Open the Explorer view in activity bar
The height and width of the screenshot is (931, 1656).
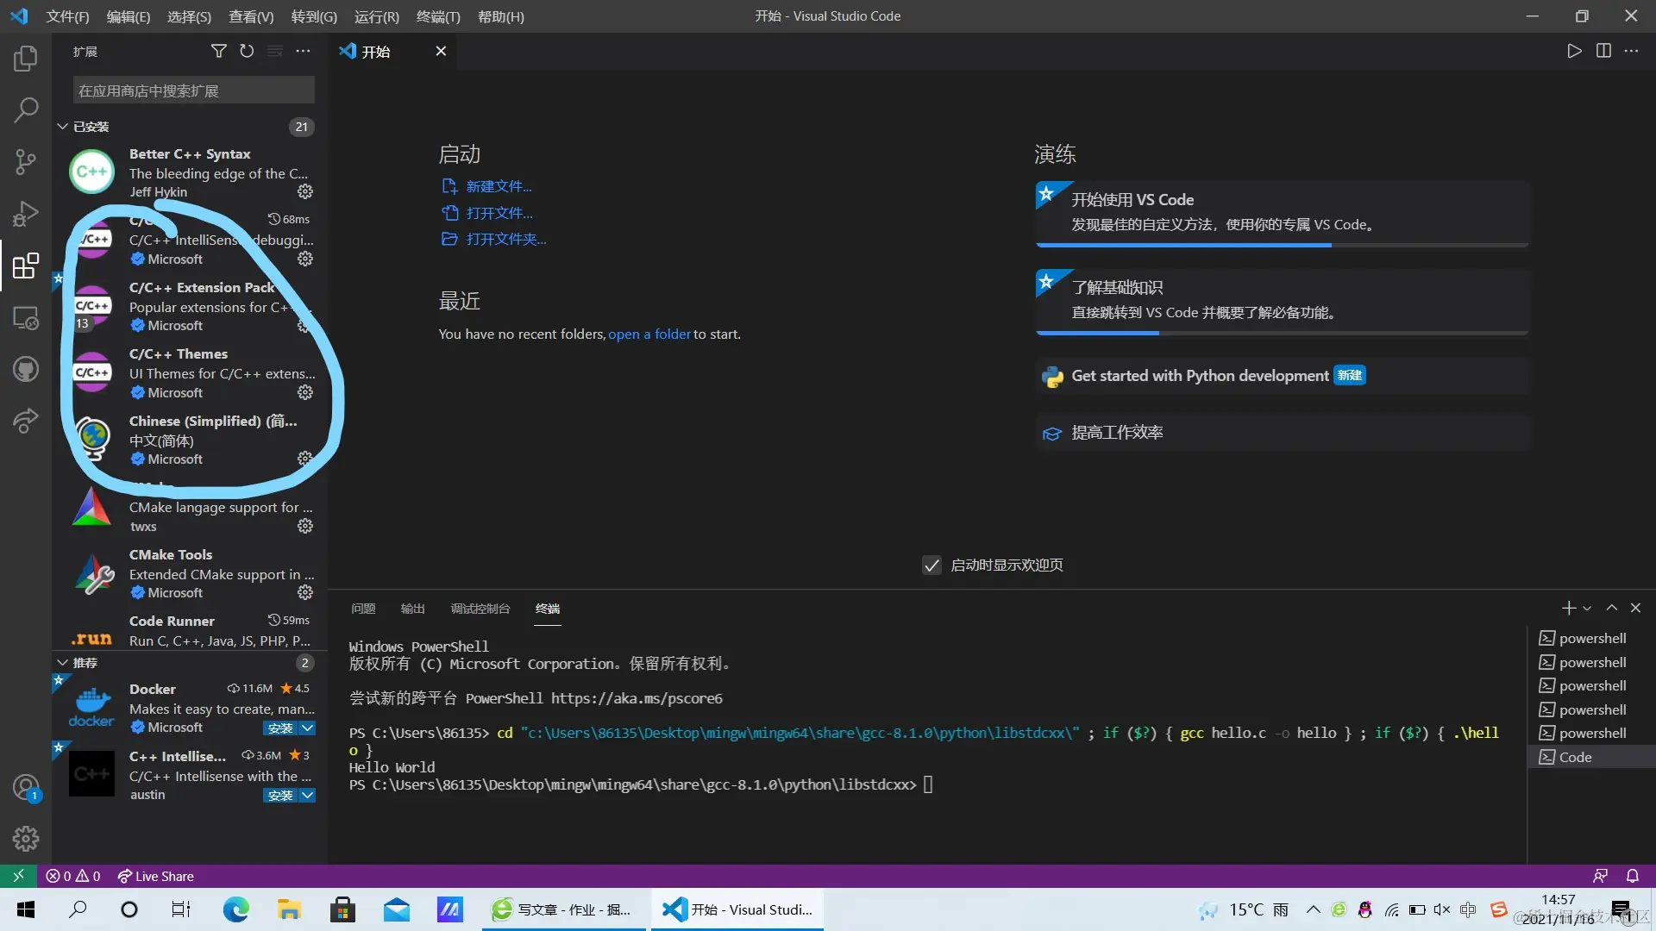coord(26,59)
